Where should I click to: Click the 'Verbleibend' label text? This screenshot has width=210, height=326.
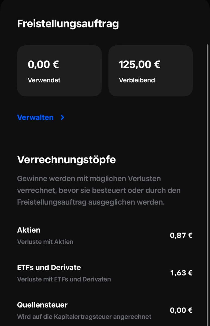click(x=137, y=80)
